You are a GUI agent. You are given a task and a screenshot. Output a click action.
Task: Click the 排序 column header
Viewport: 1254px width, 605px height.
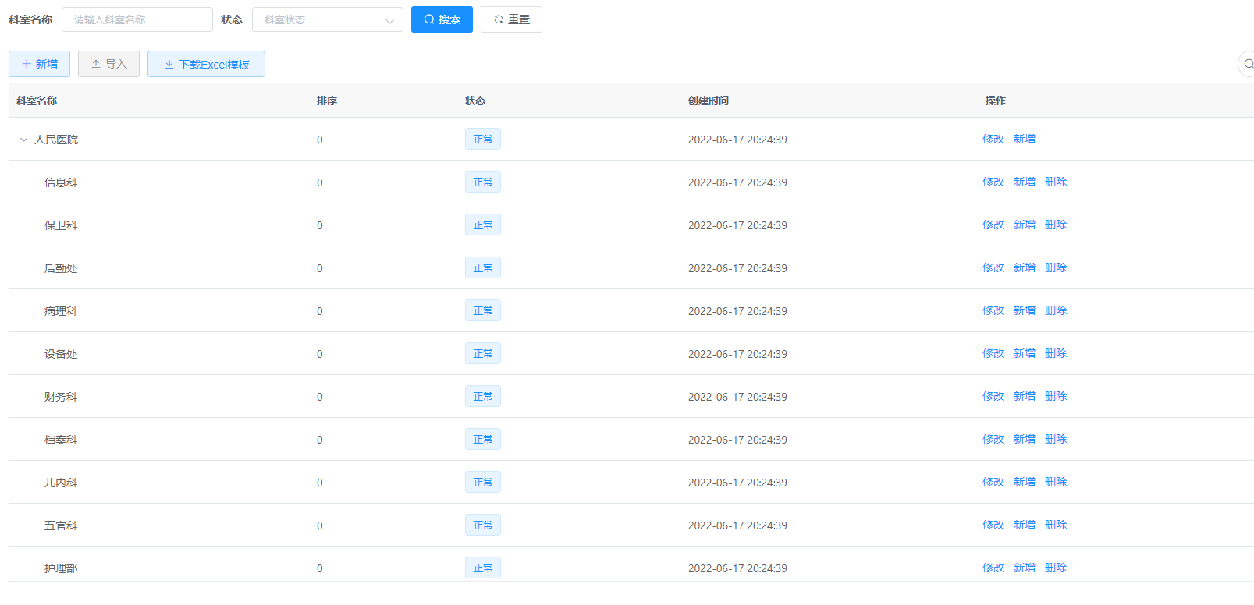pyautogui.click(x=327, y=101)
